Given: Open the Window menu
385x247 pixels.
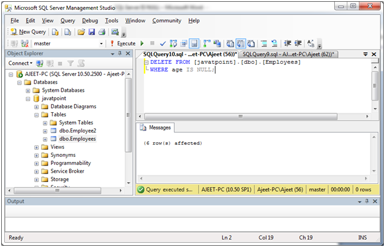Looking at the screenshot, I should 135,21.
